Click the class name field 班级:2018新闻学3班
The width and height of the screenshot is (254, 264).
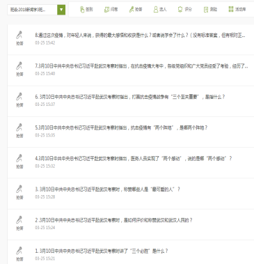32,10
